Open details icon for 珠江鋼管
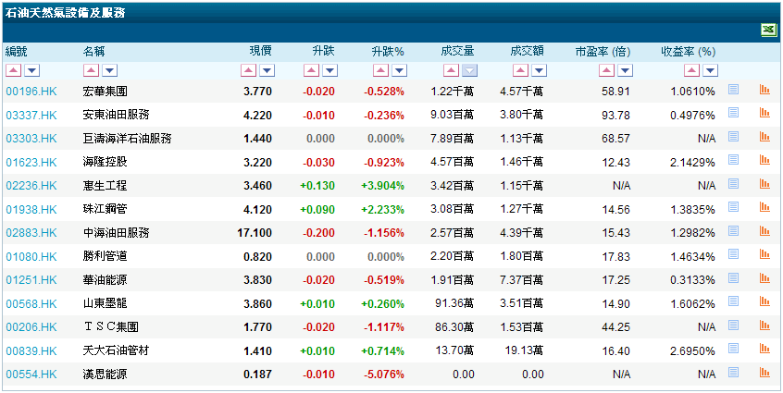The height and width of the screenshot is (393, 783). pos(733,207)
